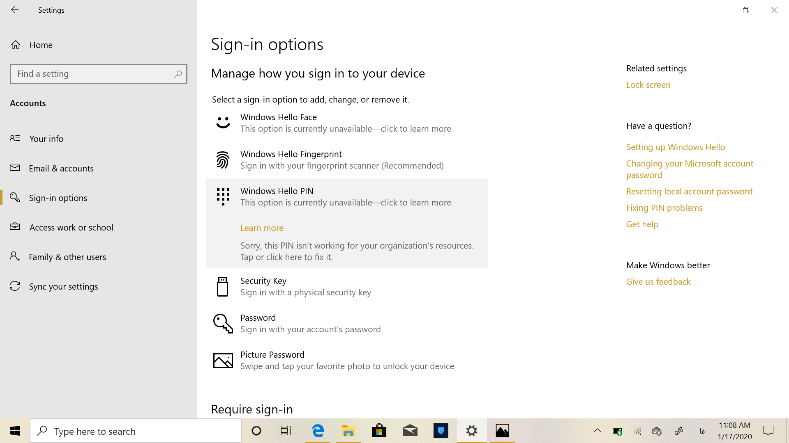Open Your info accounts page
The width and height of the screenshot is (789, 443).
(x=46, y=139)
